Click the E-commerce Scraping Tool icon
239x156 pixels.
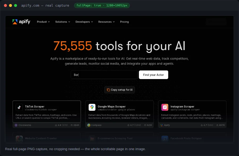tap(92, 139)
